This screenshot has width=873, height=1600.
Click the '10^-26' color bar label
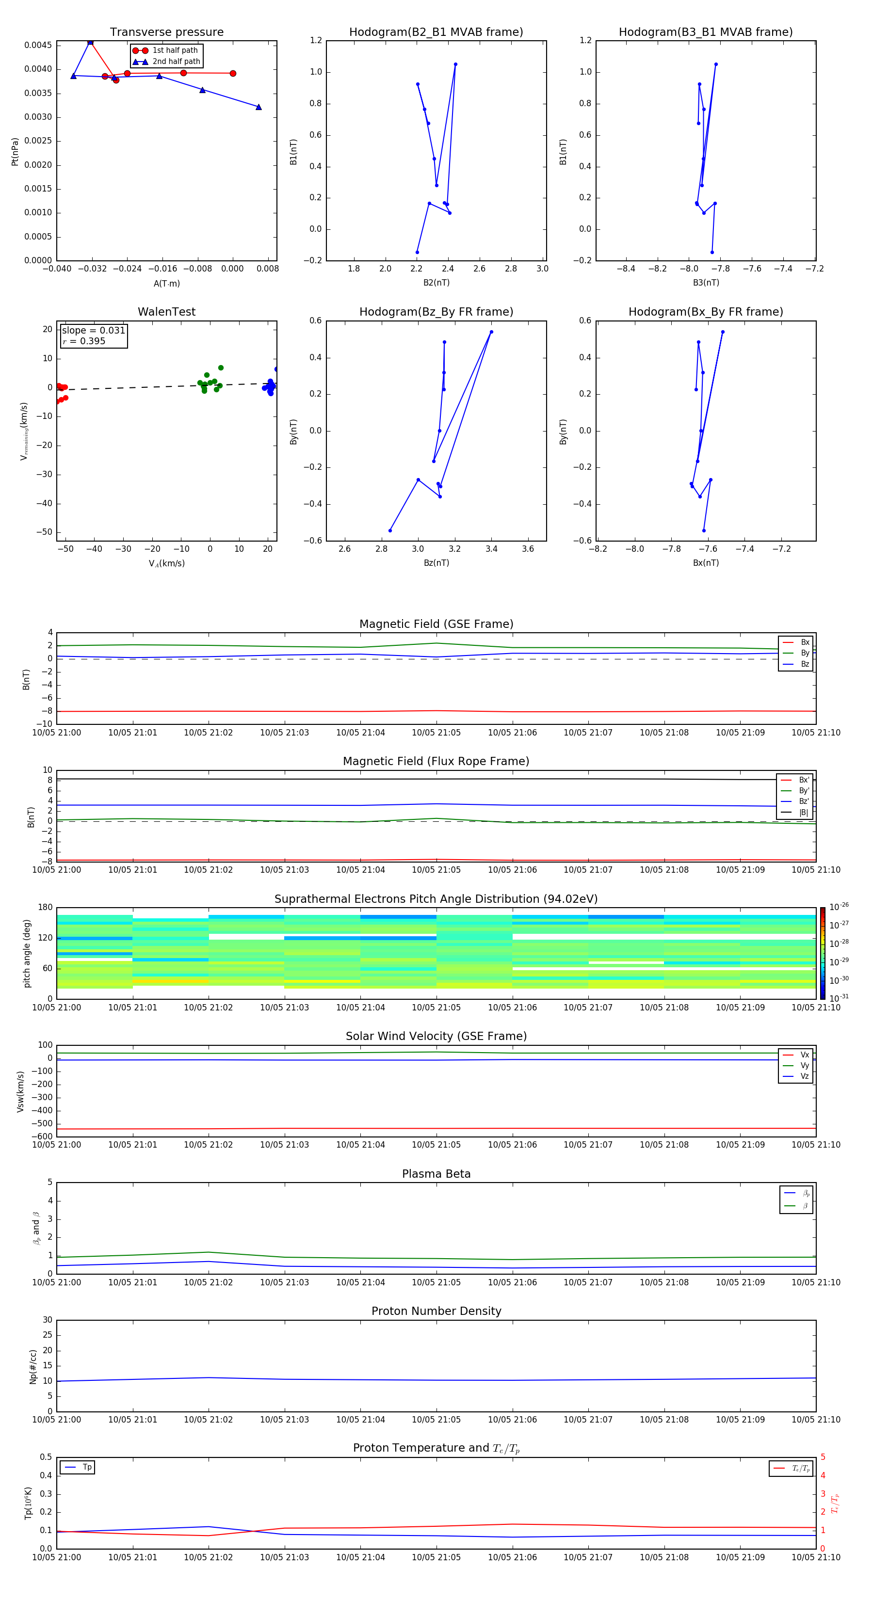tap(839, 907)
